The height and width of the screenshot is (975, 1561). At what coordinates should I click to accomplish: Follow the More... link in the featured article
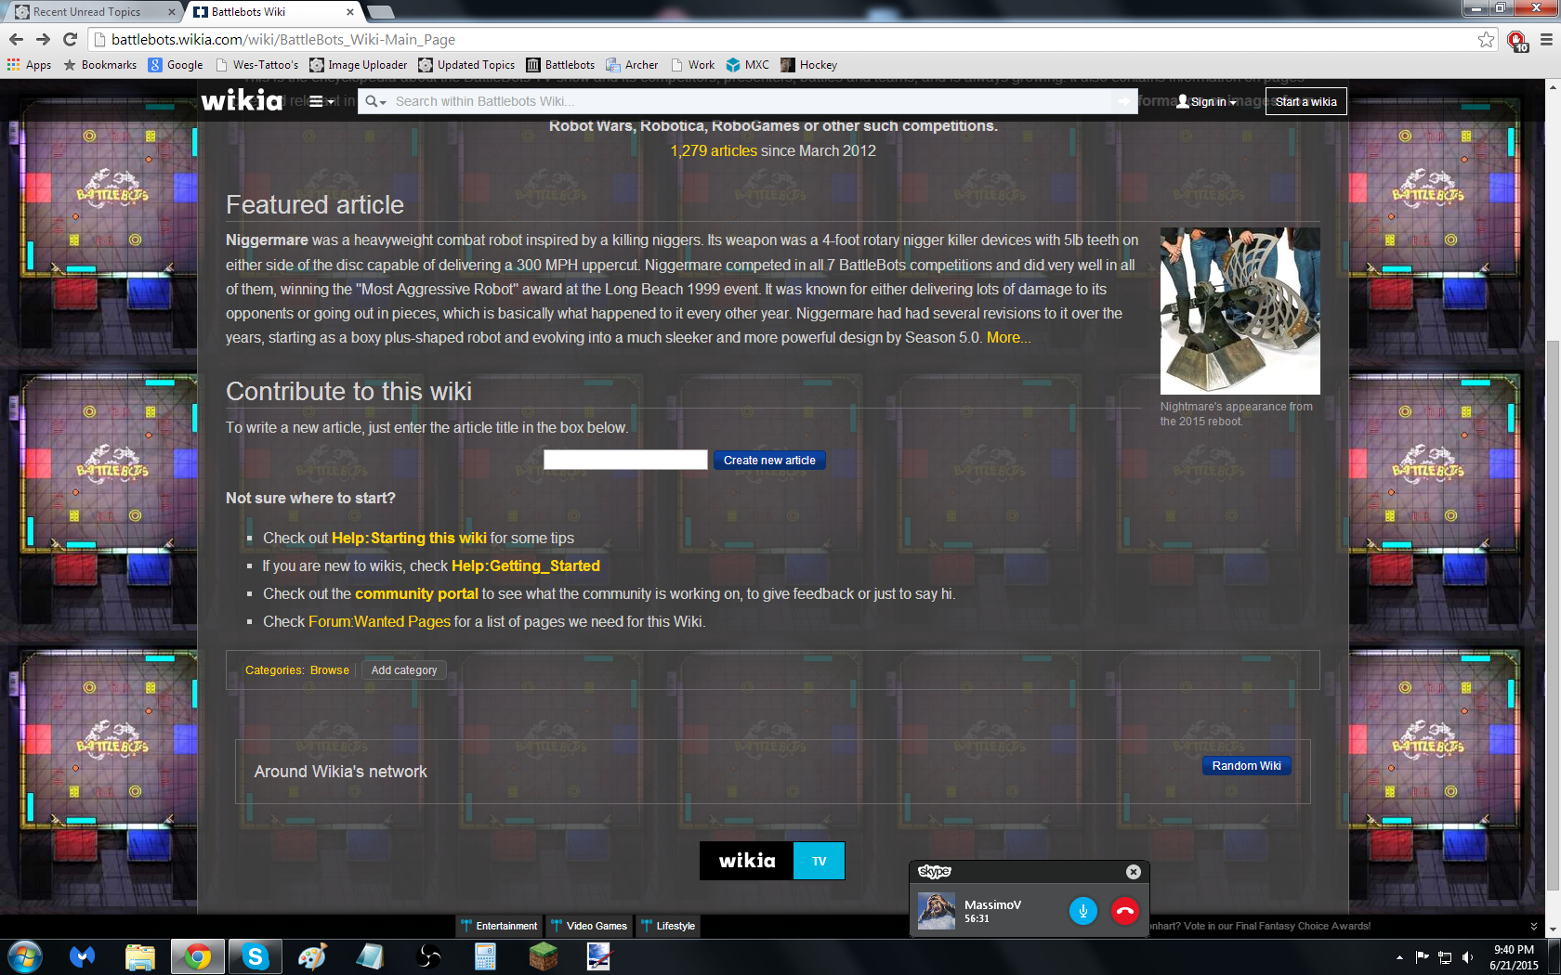[x=1008, y=337]
